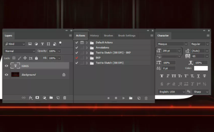Open Character panel options menu
Image resolution: width=214 pixels, height=132 pixels.
(x=208, y=36)
